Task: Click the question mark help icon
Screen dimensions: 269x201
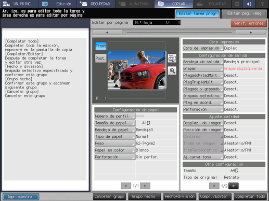Action: (262, 4)
